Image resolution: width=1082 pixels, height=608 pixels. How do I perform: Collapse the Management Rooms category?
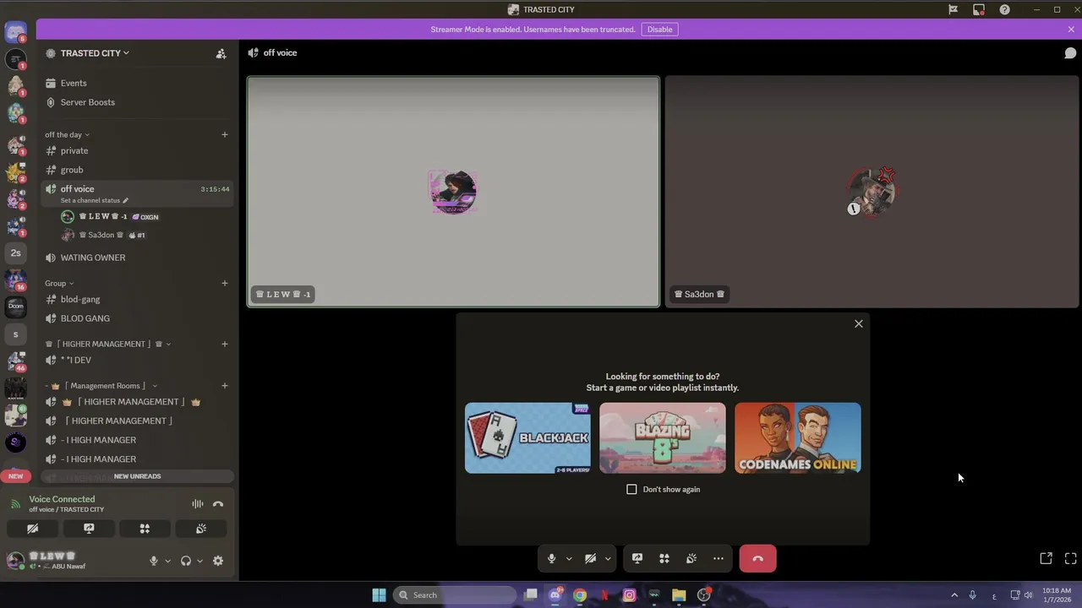coord(101,386)
